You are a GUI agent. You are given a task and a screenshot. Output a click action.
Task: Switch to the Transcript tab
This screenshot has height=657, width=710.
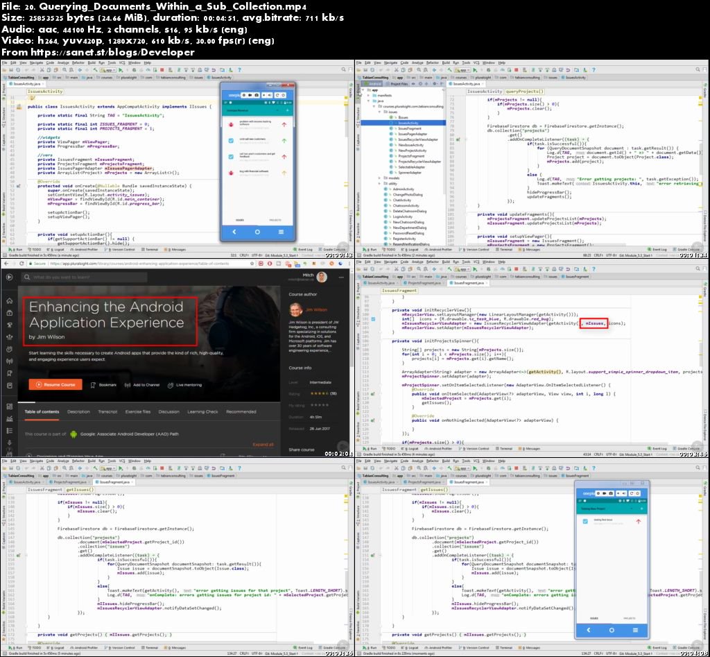pyautogui.click(x=107, y=411)
